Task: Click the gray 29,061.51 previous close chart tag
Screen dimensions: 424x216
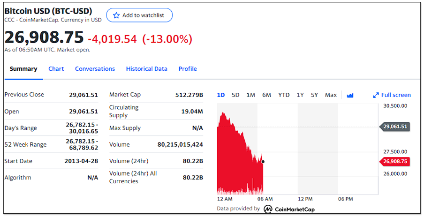Action: point(395,127)
